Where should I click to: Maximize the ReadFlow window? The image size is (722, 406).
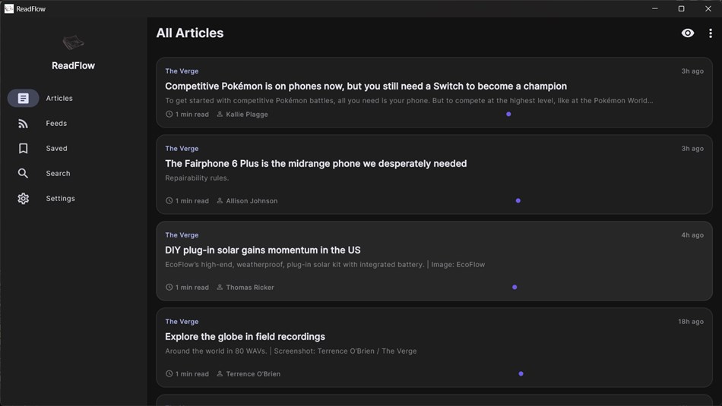681,8
